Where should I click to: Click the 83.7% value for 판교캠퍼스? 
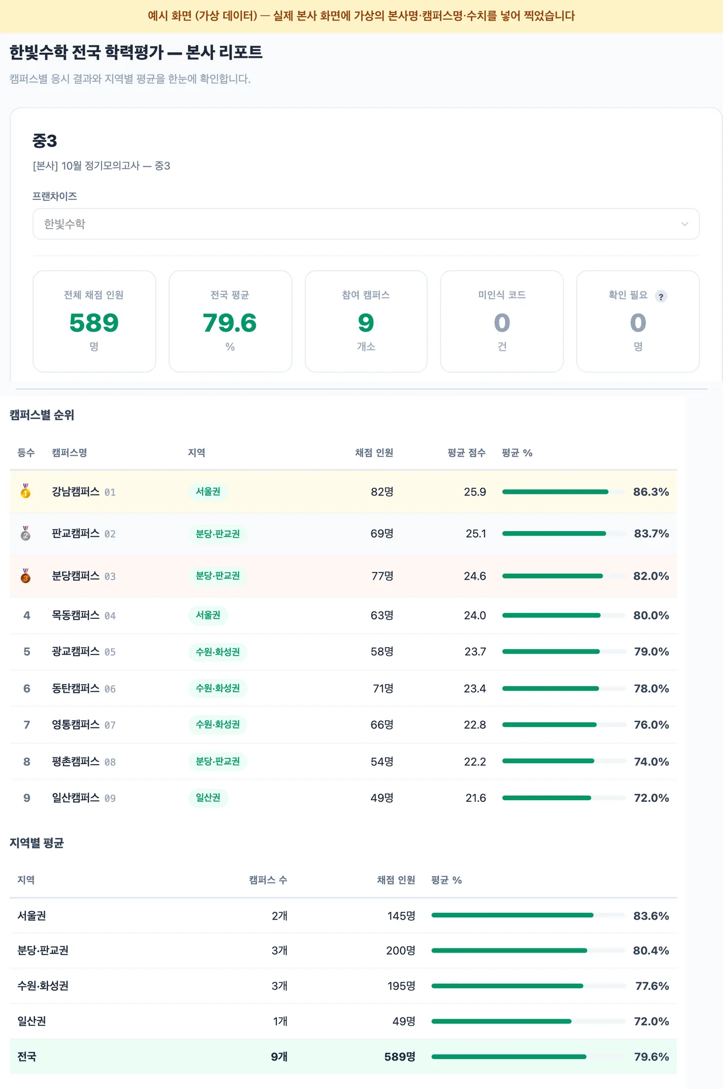651,533
